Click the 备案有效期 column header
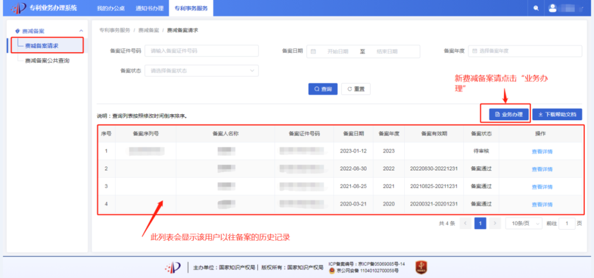Screen dimensions: 594x278 click(434, 134)
